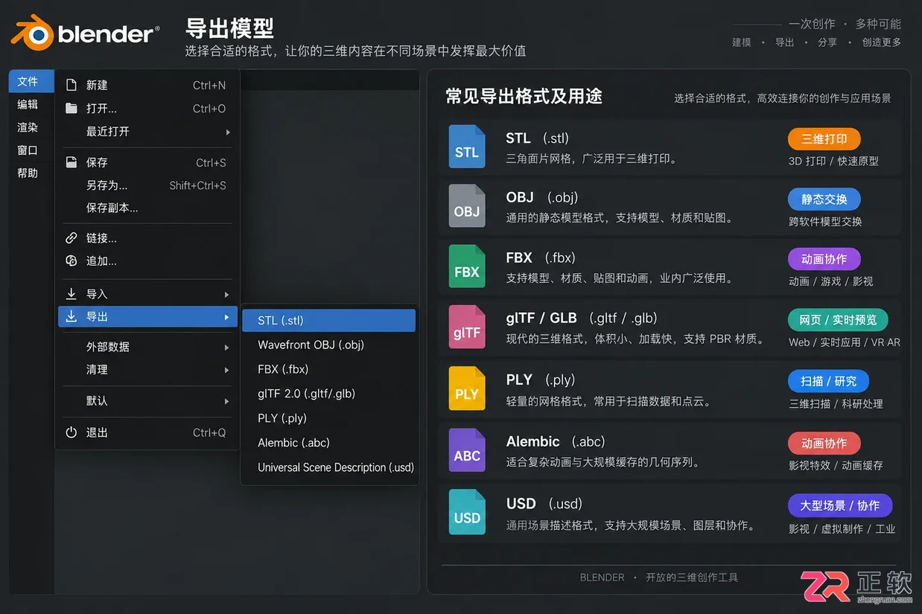Click the red 动画协作 tag on the Alembic row
The height and width of the screenshot is (614, 922).
tap(824, 443)
